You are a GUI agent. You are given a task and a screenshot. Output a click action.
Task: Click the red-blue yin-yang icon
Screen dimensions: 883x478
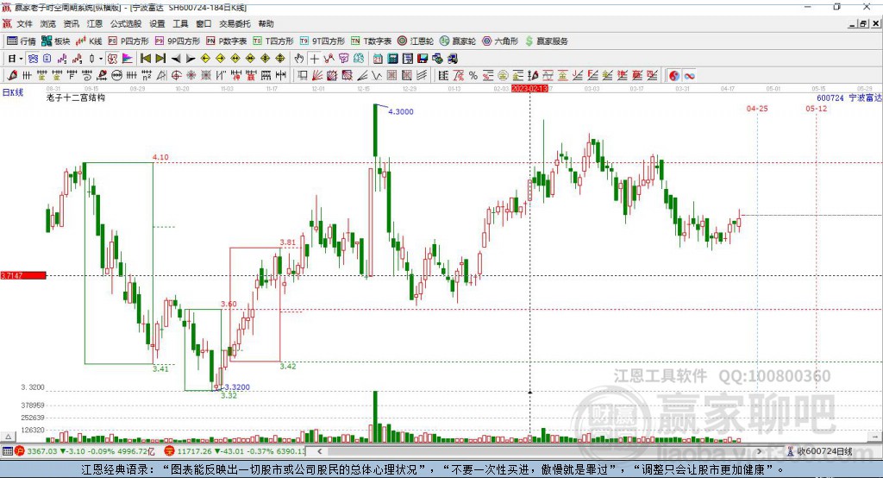(674, 76)
